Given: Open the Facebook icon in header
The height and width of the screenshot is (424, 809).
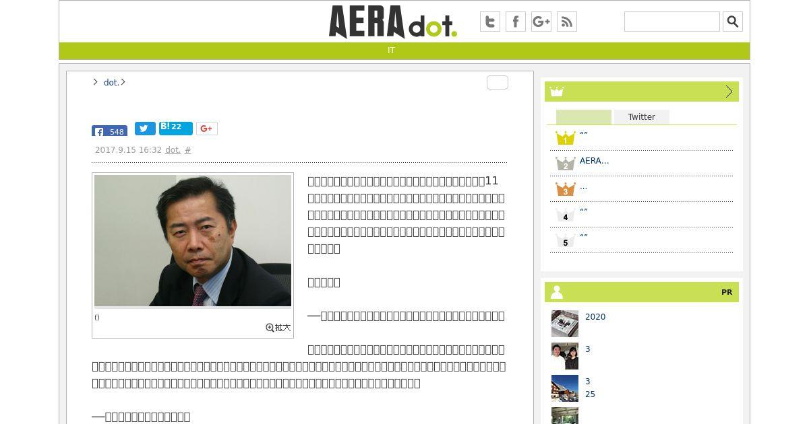Looking at the screenshot, I should pyautogui.click(x=516, y=22).
